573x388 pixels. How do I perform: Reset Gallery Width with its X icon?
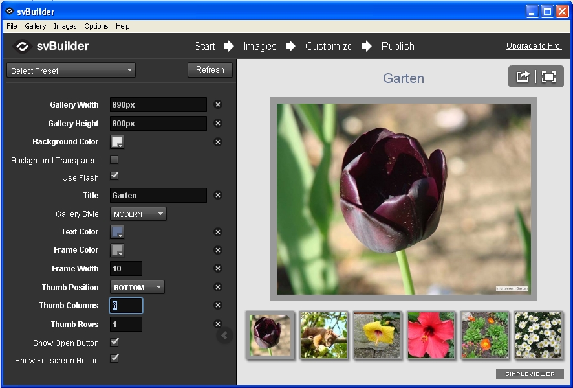pos(218,104)
